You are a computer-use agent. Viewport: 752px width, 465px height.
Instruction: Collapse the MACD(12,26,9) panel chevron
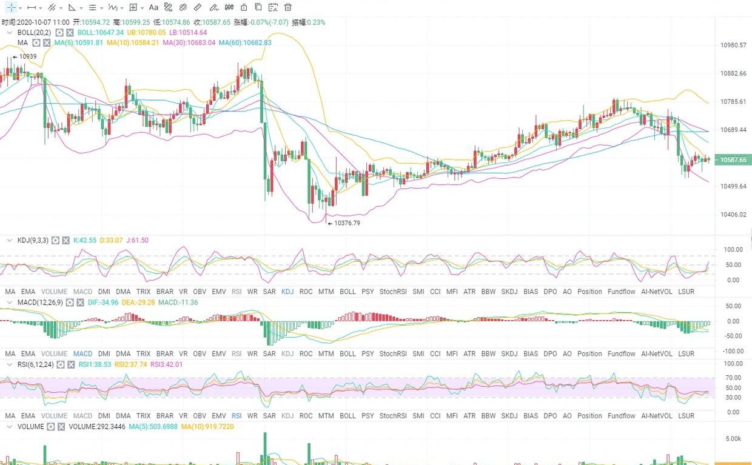pos(9,303)
